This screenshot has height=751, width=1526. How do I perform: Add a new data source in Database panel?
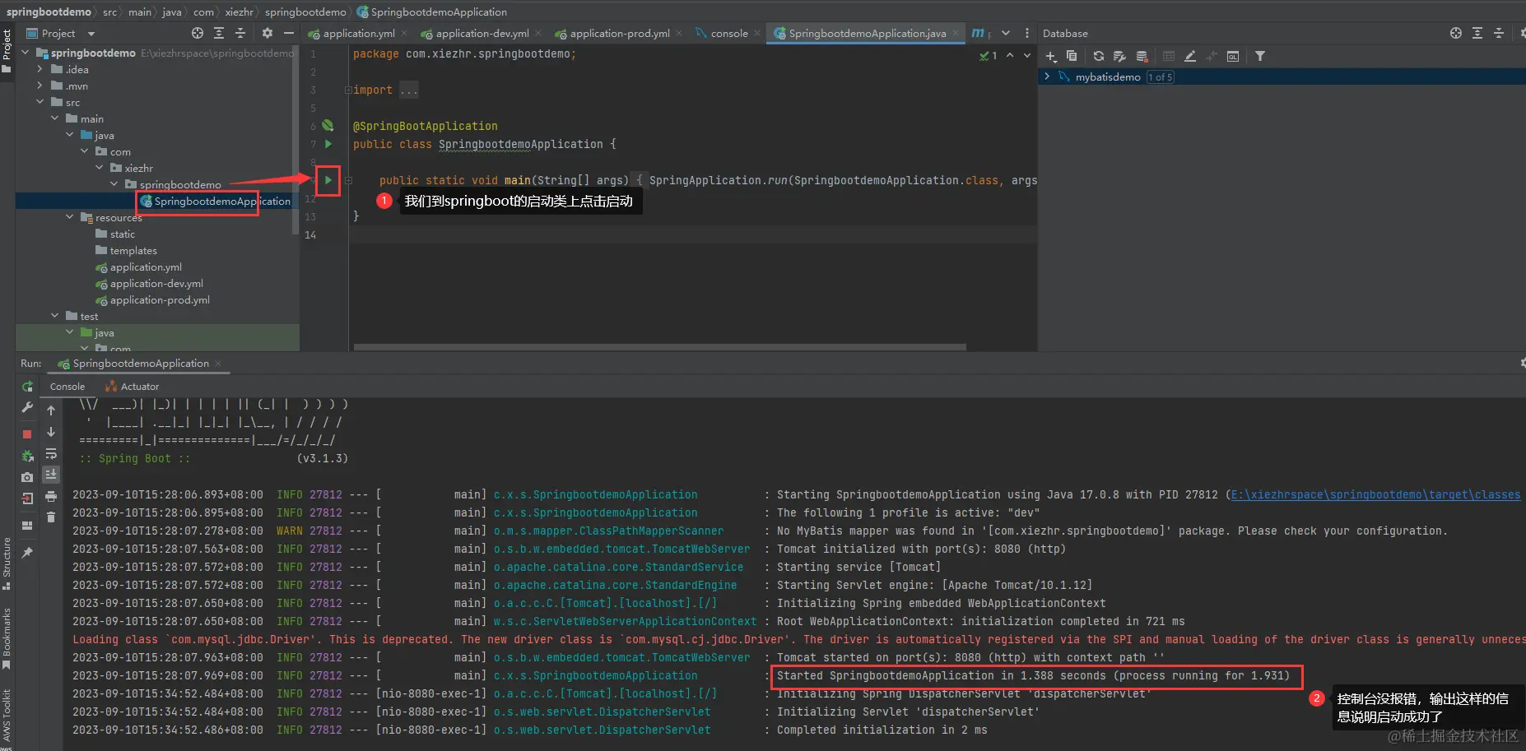pyautogui.click(x=1051, y=56)
